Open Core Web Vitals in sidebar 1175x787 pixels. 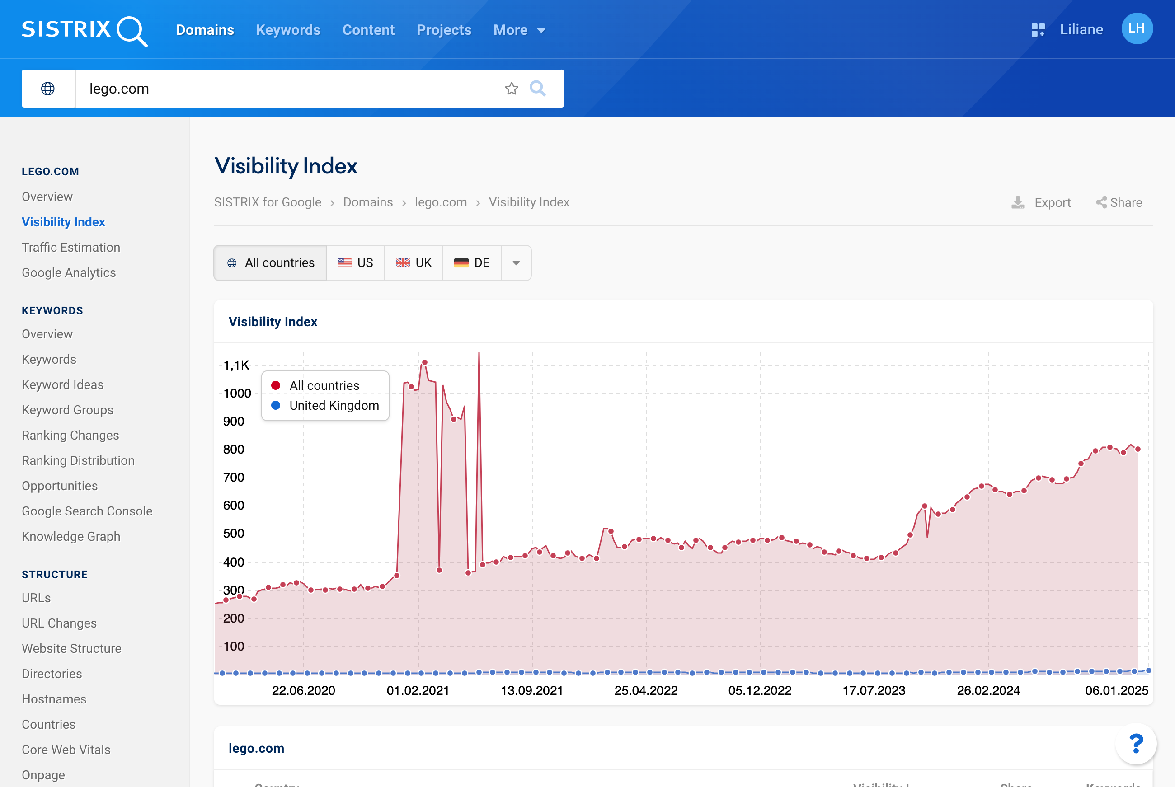[x=66, y=750]
